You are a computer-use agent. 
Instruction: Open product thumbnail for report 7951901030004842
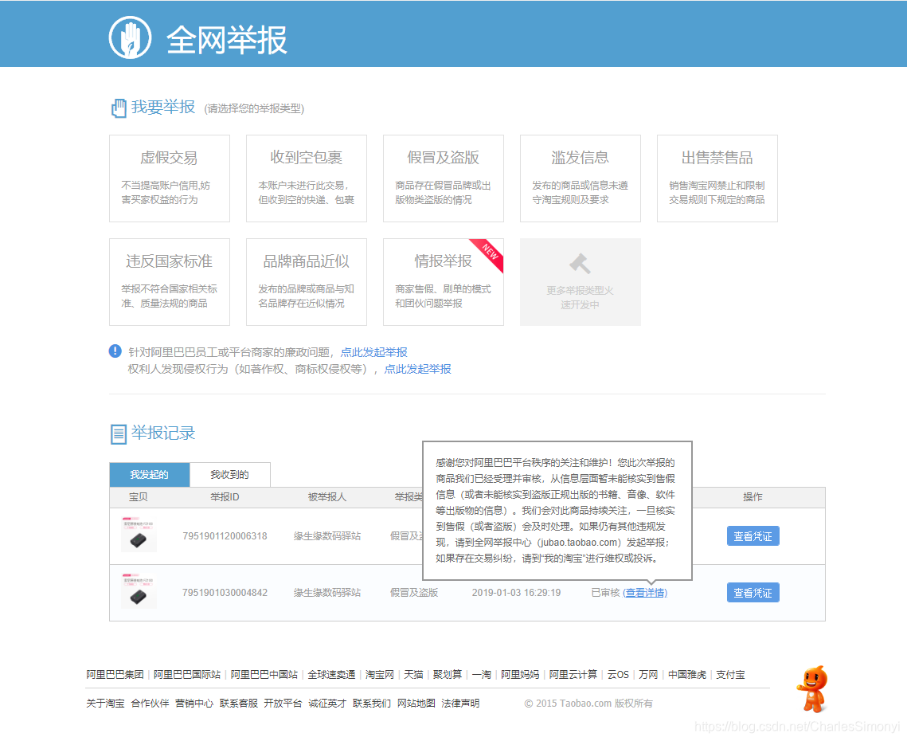pos(139,592)
